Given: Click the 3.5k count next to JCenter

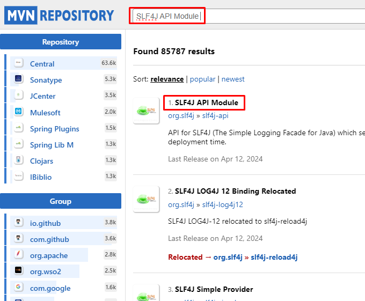Looking at the screenshot, I should point(111,95).
